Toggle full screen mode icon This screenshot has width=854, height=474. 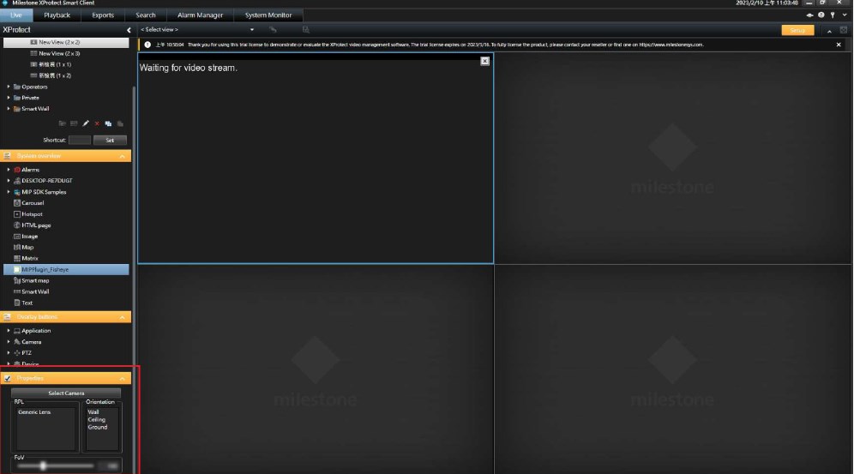click(x=843, y=31)
